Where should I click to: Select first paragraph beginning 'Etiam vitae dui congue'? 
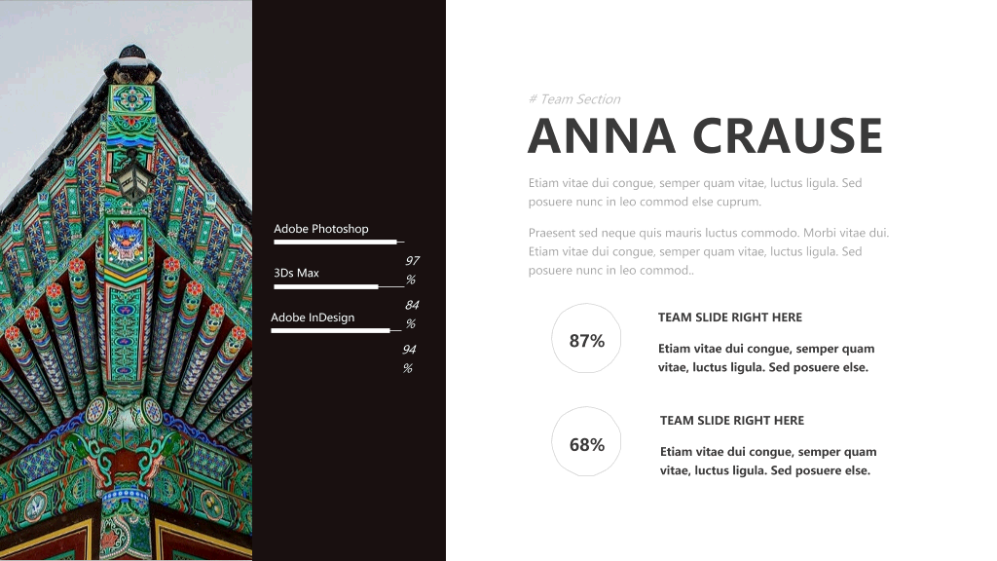tap(695, 192)
